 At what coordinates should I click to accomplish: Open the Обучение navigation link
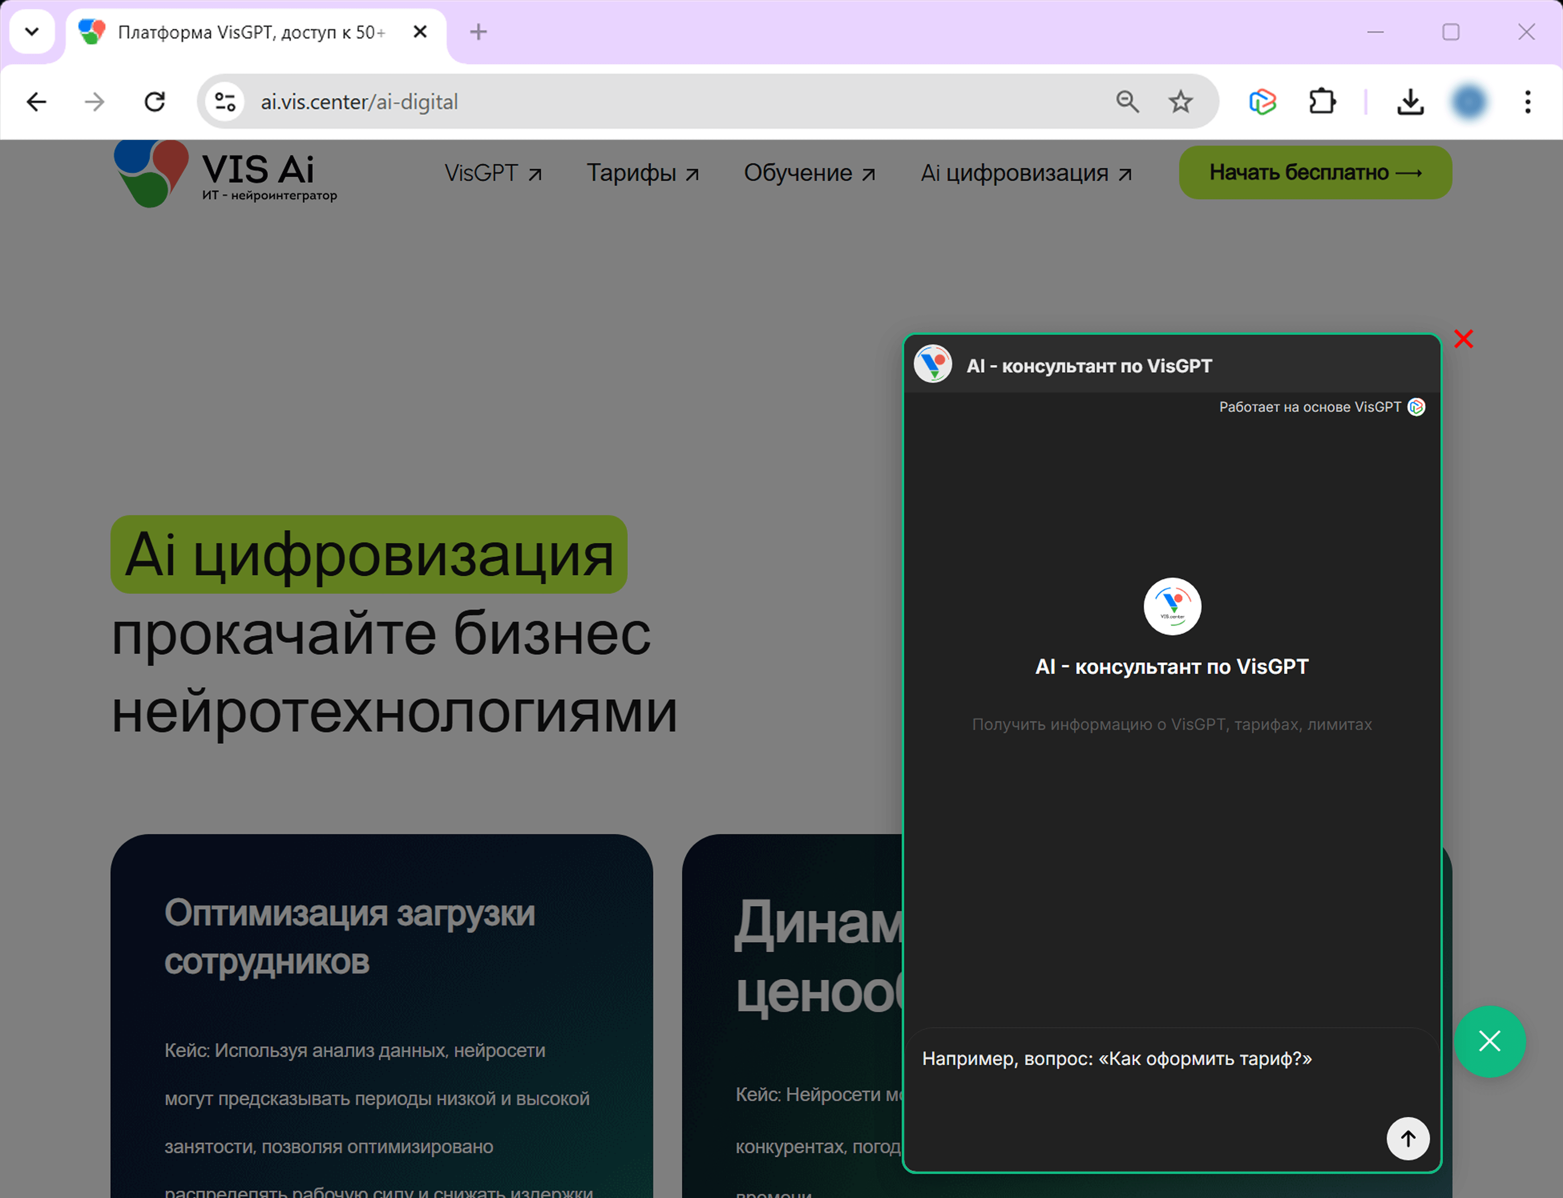[x=809, y=173]
